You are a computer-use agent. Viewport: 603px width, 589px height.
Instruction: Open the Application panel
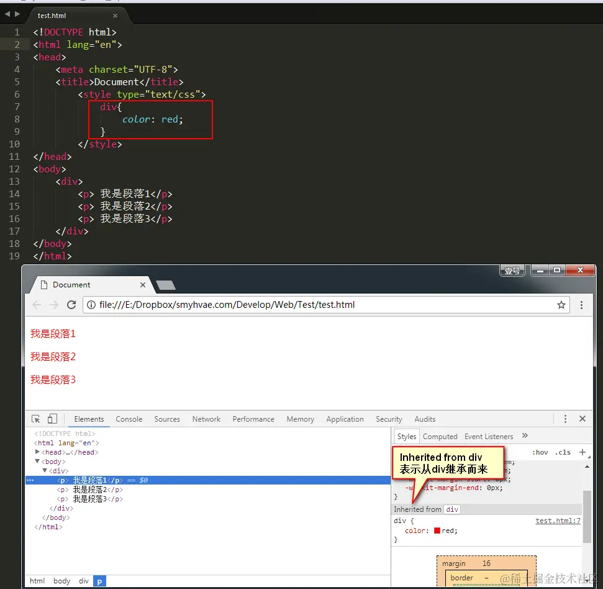tap(345, 419)
